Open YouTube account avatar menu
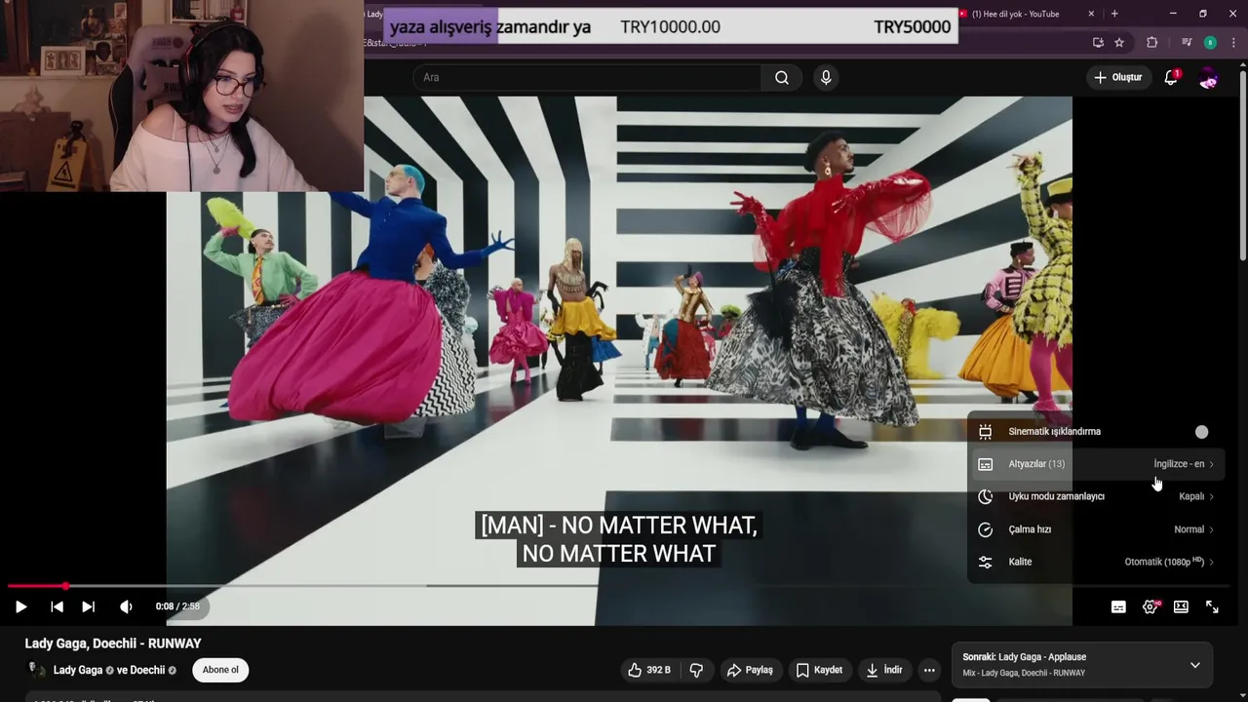 [x=1209, y=78]
